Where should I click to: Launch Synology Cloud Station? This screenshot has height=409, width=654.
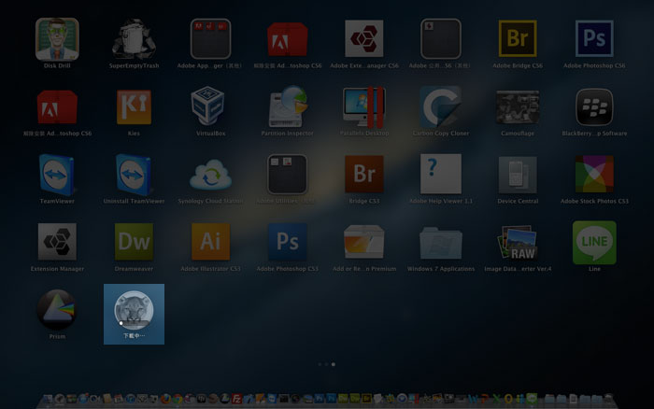pyautogui.click(x=210, y=176)
